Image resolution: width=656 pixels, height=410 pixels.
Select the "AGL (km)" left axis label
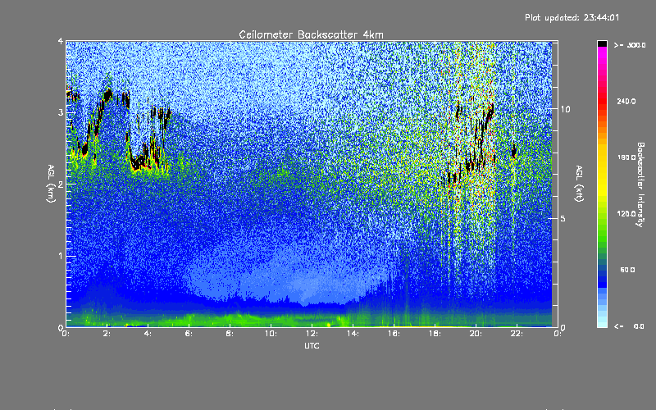[51, 184]
